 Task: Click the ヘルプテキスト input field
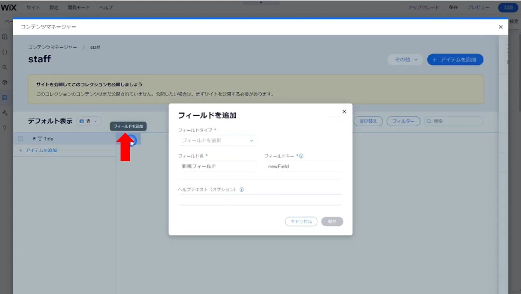(x=260, y=200)
